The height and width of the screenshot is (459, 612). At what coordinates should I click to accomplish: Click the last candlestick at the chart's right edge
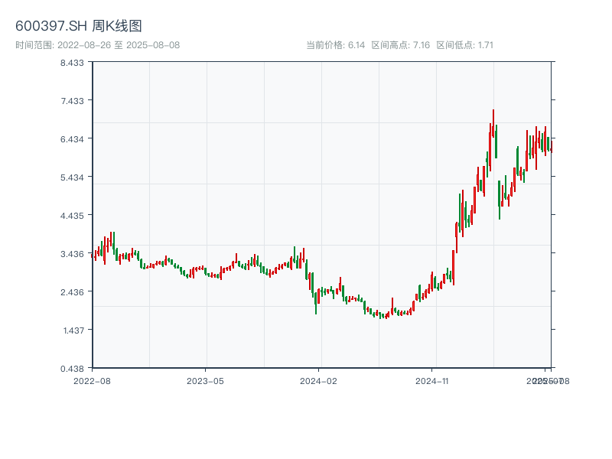pyautogui.click(x=552, y=147)
